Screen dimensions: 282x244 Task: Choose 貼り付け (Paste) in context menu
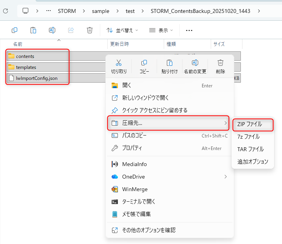click(170, 67)
